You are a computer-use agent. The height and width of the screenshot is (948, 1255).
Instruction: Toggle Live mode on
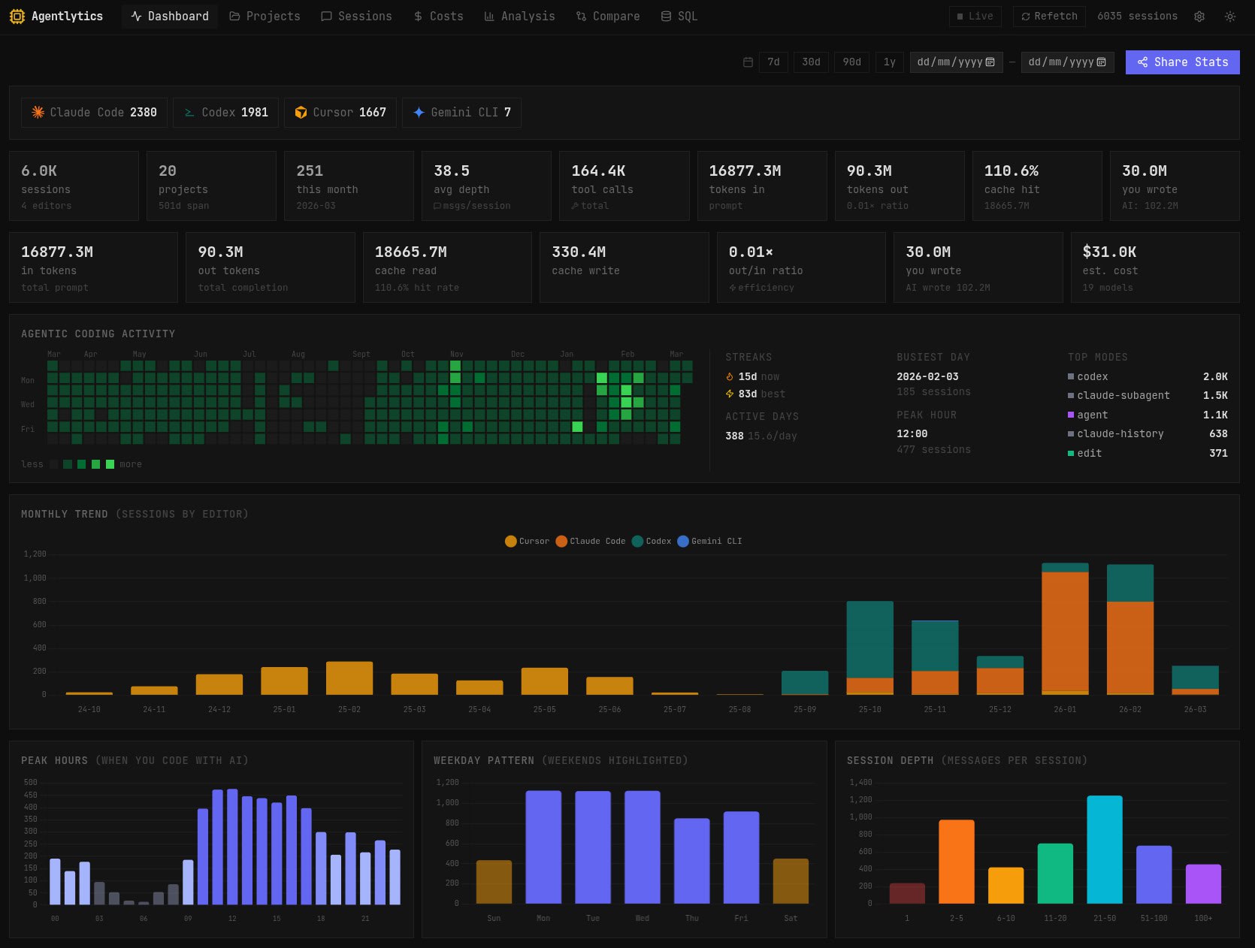click(x=975, y=17)
